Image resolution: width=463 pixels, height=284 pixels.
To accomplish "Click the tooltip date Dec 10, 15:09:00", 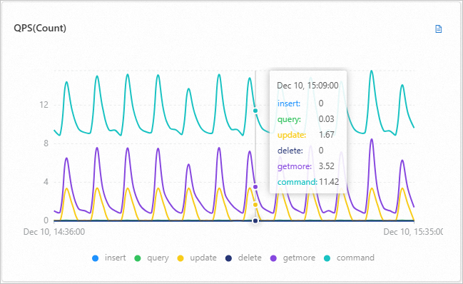I will (x=307, y=86).
